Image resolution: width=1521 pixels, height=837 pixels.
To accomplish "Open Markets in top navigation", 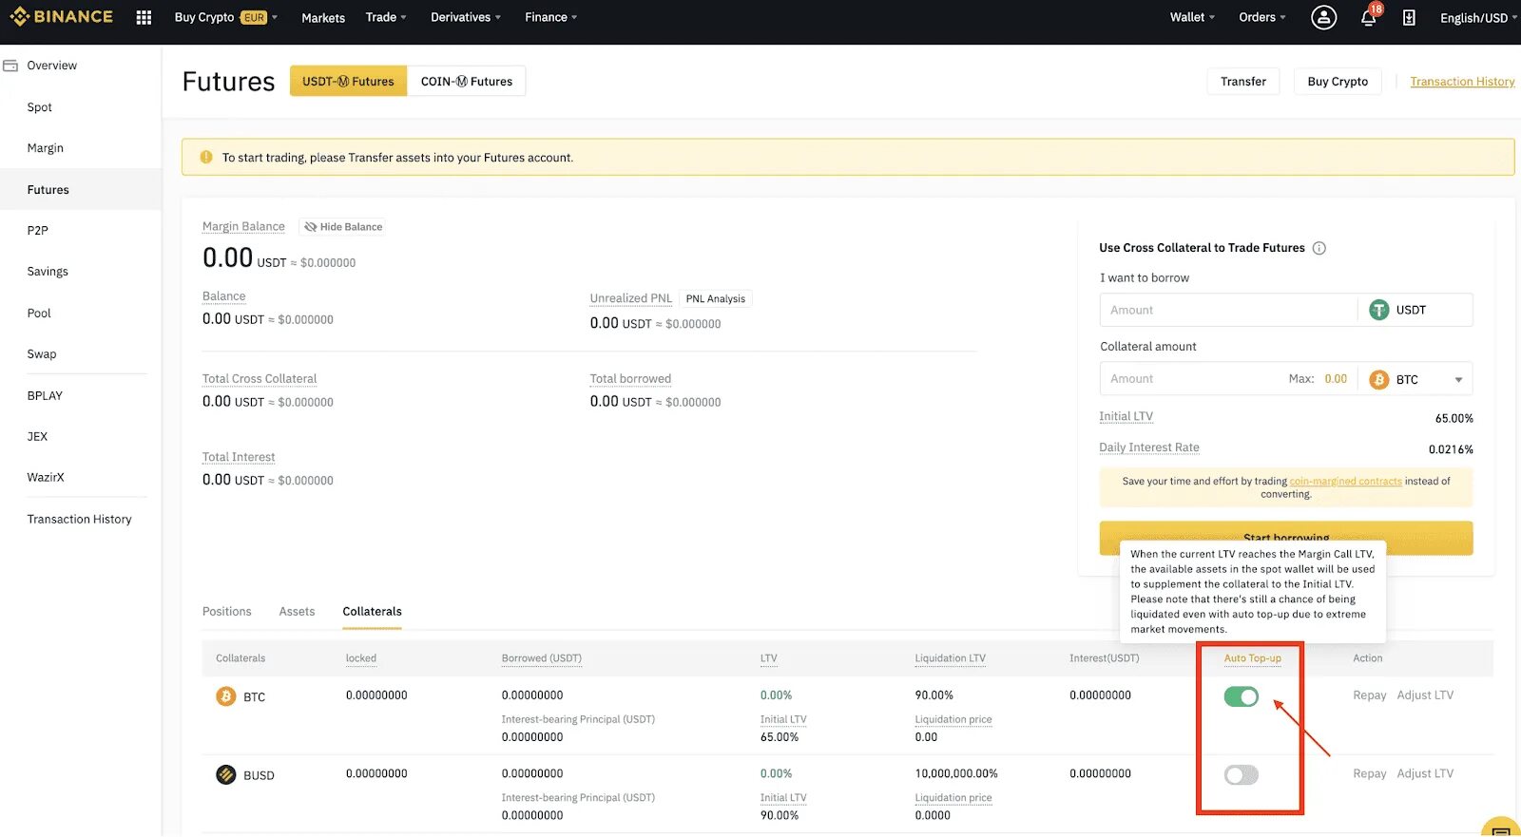I will point(323,17).
